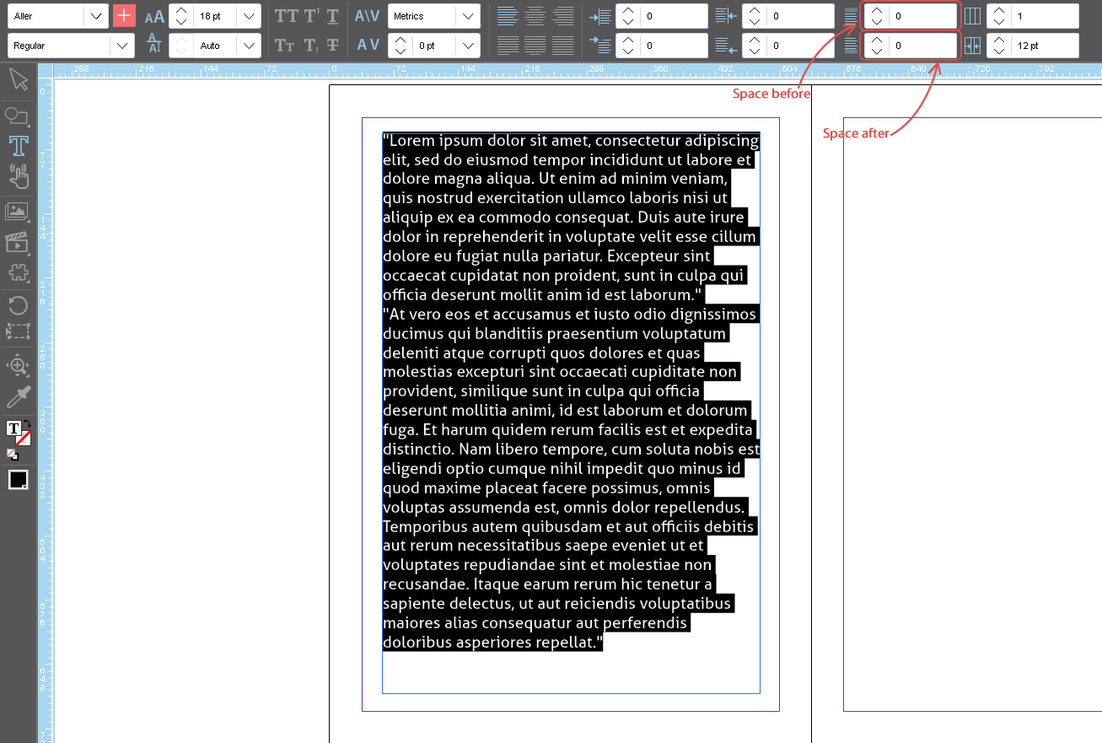Toggle All Caps text formatting

287,16
